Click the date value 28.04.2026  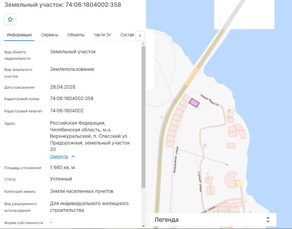pos(63,87)
